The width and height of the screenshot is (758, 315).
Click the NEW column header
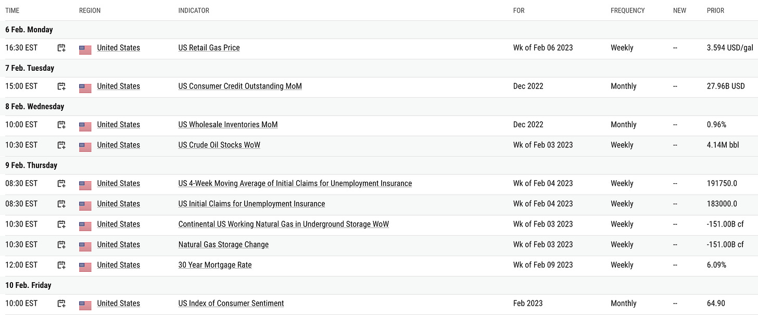[680, 10]
